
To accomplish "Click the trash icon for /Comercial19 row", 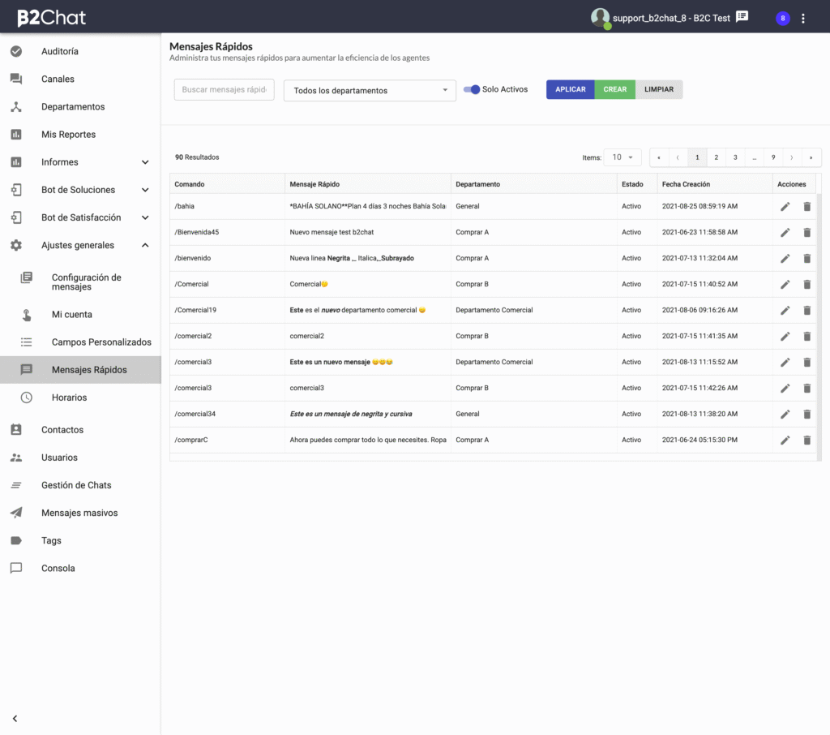I will coord(806,311).
